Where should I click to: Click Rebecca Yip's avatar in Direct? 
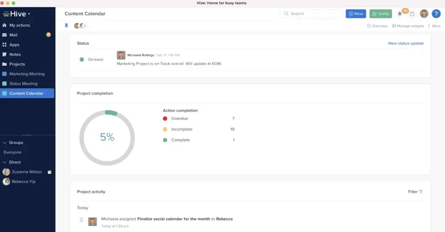point(6,182)
